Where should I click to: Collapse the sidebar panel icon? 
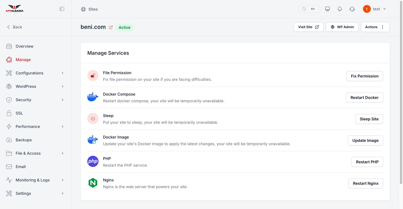pos(62,9)
